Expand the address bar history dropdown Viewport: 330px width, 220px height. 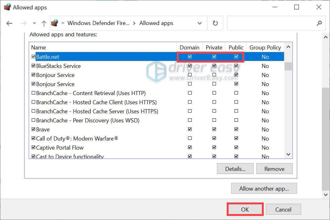(199, 23)
